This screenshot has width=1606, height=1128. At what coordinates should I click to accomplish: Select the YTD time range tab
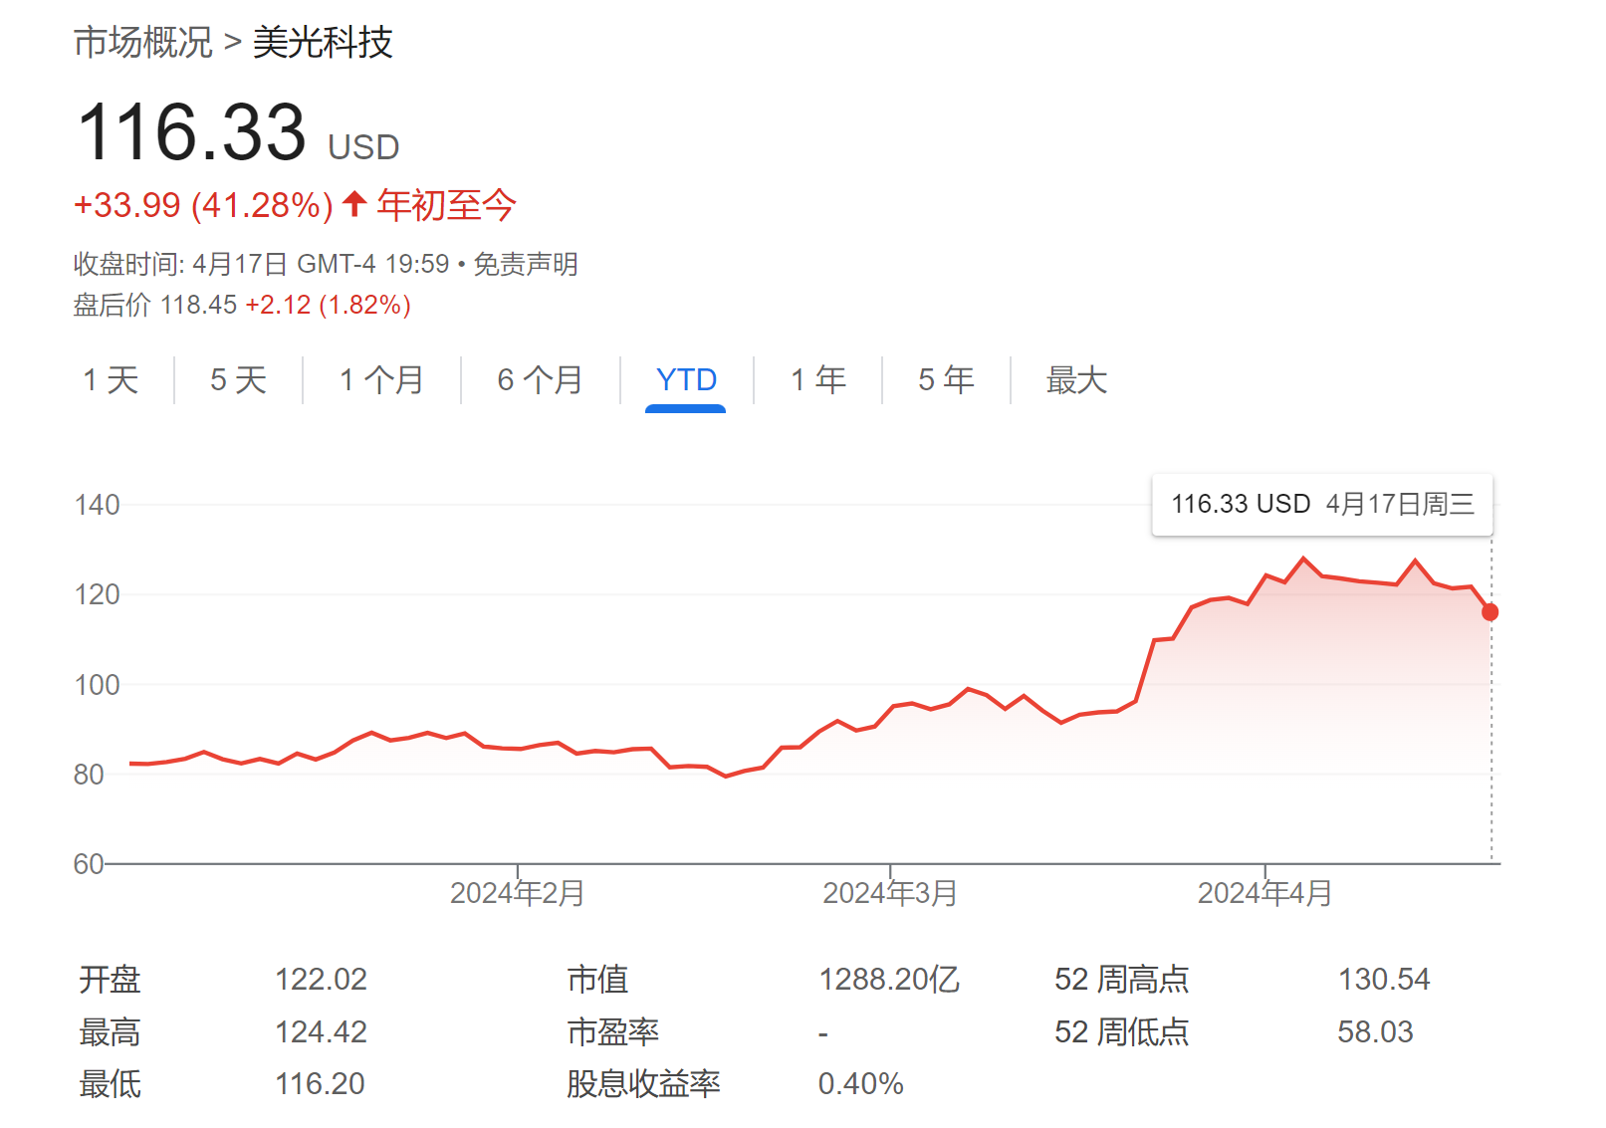click(x=684, y=380)
